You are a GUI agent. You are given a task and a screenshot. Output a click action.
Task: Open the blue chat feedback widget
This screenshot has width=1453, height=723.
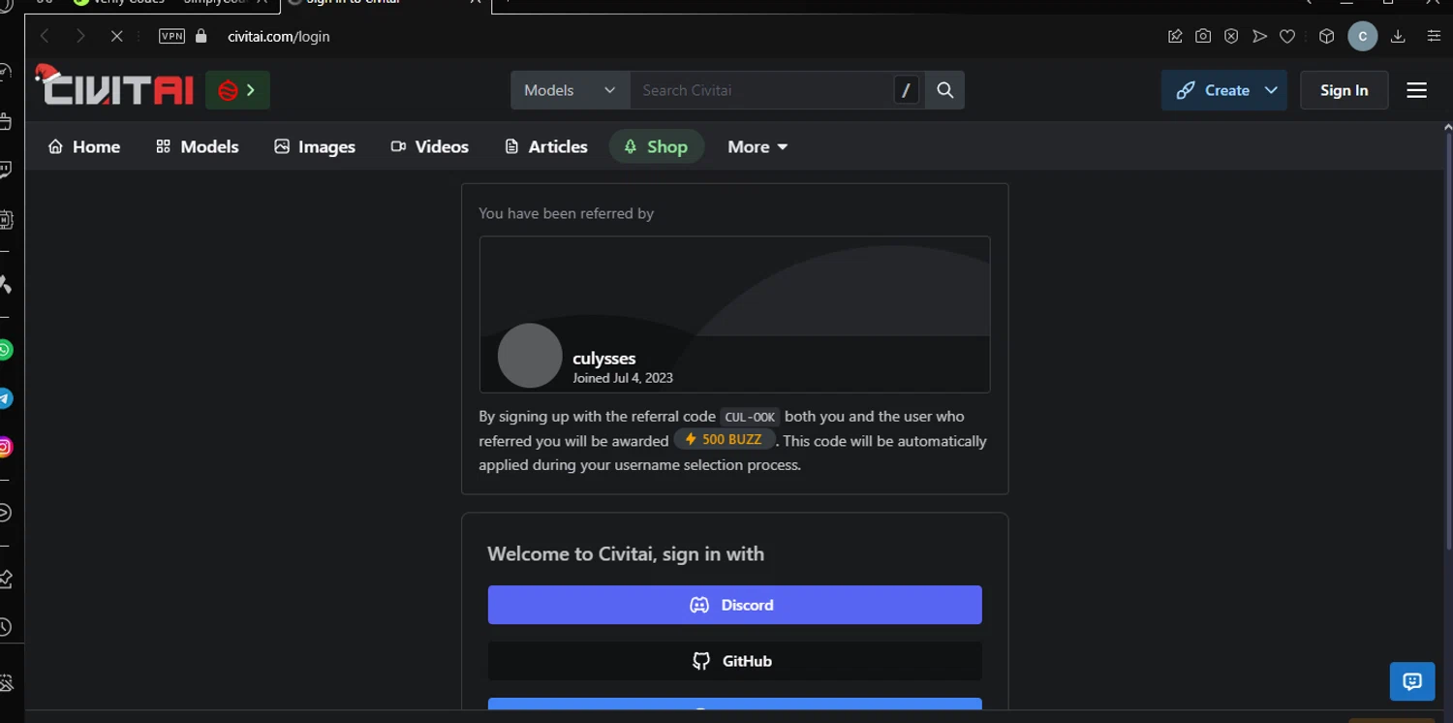1412,681
